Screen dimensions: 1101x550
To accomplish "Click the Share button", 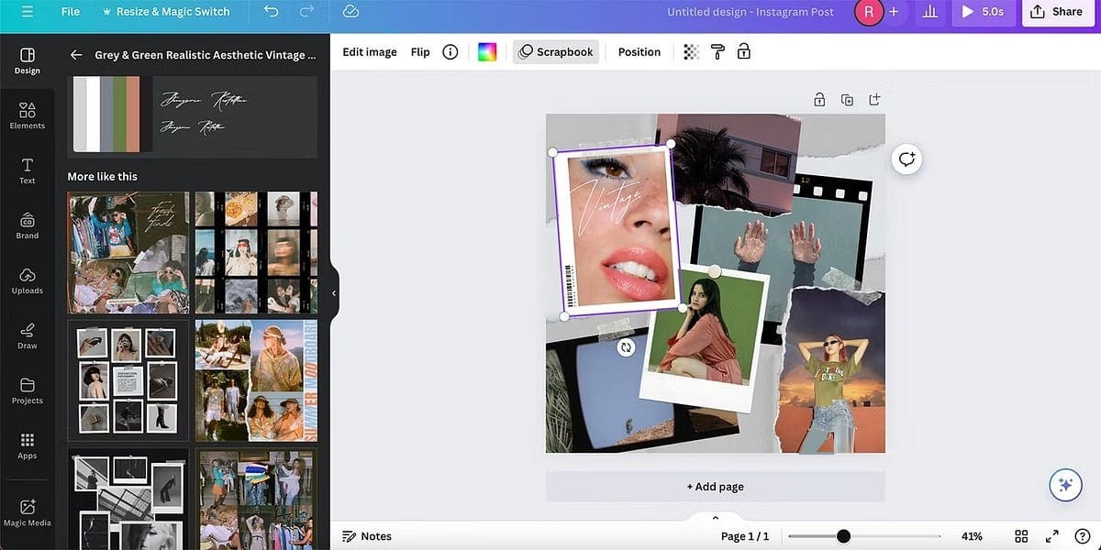I will pos(1058,12).
